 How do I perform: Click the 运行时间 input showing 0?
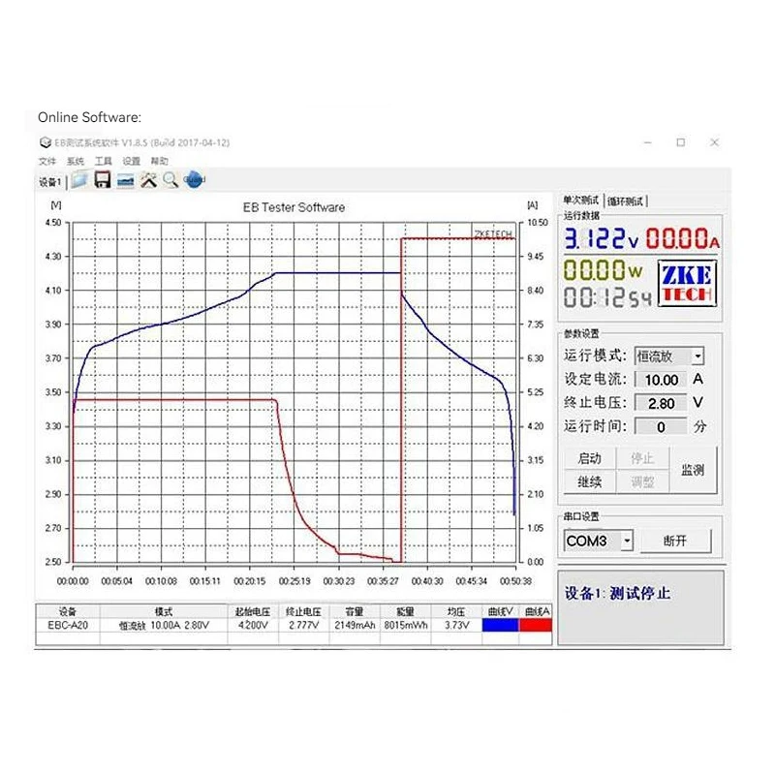tap(661, 426)
